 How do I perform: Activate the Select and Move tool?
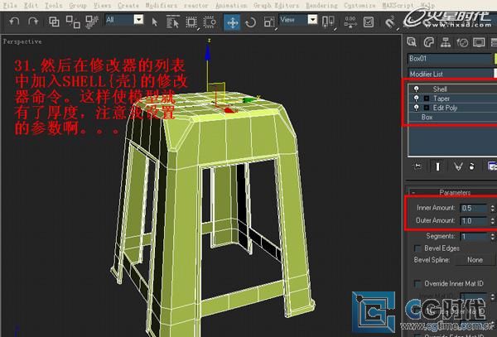pos(232,22)
